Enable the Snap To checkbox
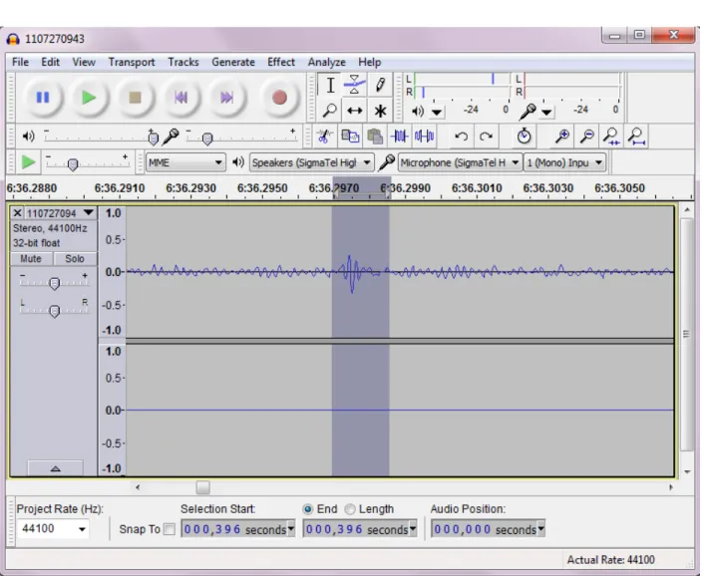703x576 pixels. point(170,529)
